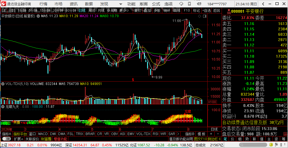This screenshot has height=148, width=288.
Task: Open the dropdown arrow after 发现 menu
Action: click(120, 4)
